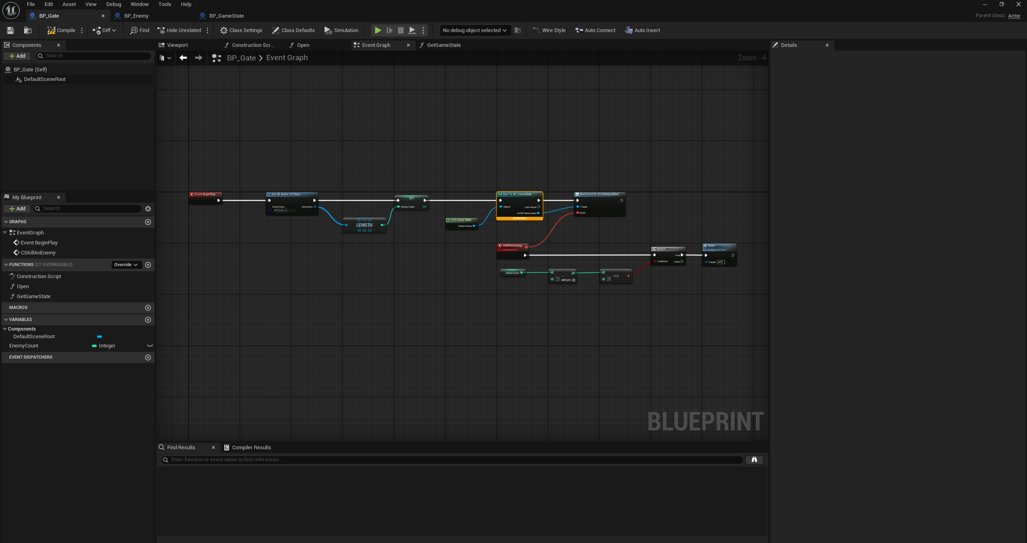Toggle Hide Unrelated nodes
1027x543 pixels.
tap(179, 30)
